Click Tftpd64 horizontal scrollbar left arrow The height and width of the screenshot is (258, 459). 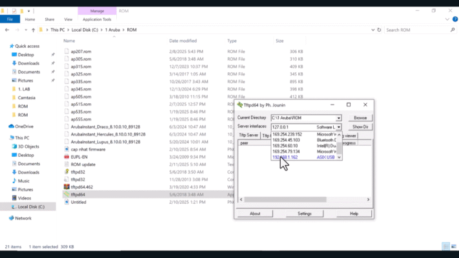(241, 199)
